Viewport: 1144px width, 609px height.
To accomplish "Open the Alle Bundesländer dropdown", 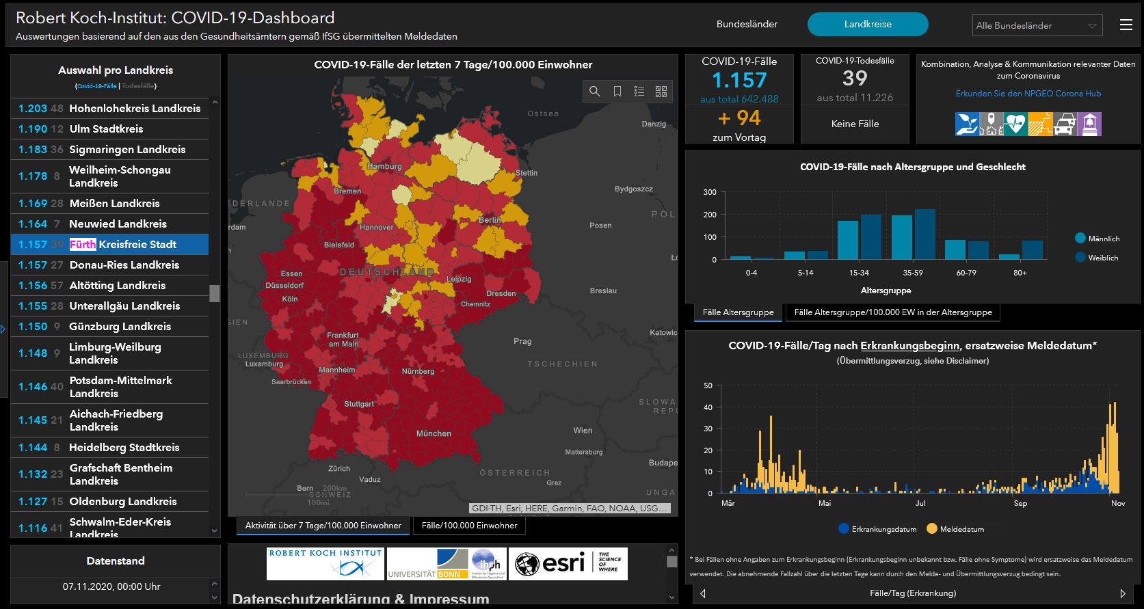I will [1037, 25].
